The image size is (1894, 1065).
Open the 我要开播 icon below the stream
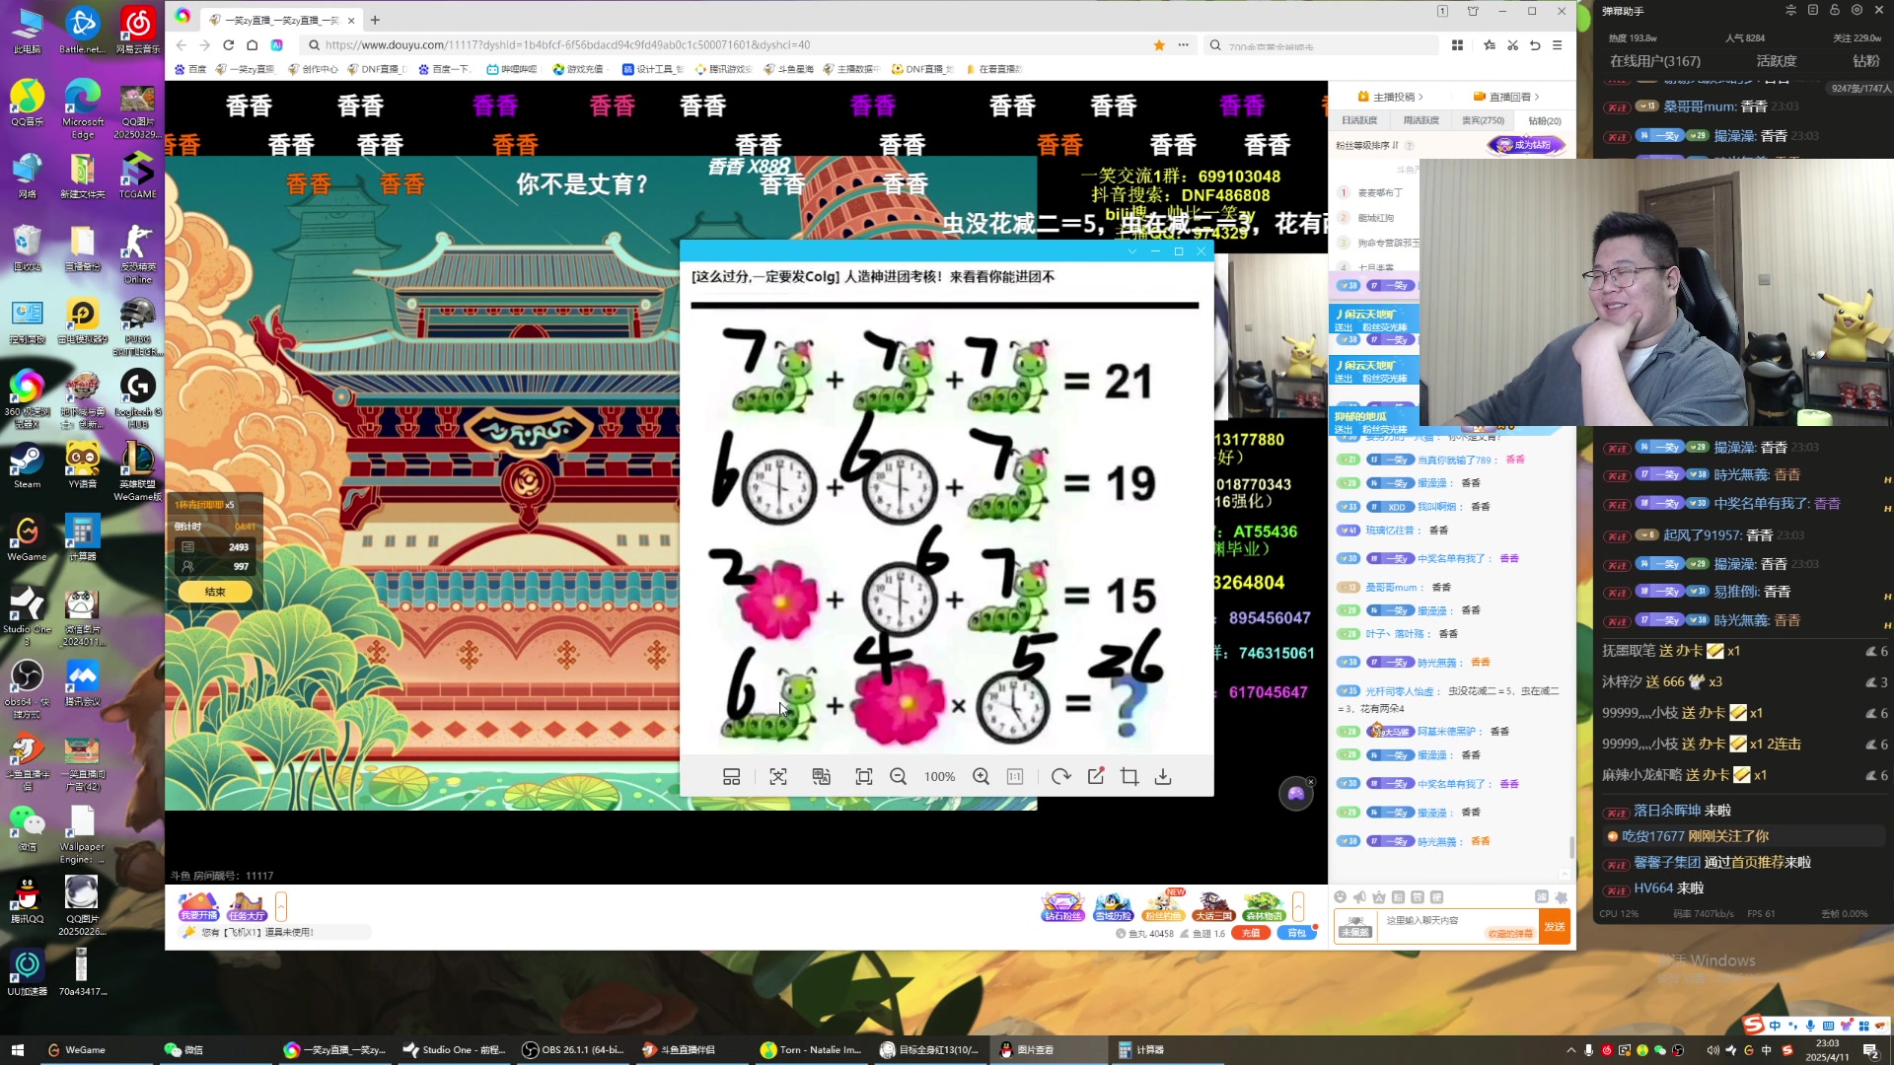pyautogui.click(x=198, y=907)
